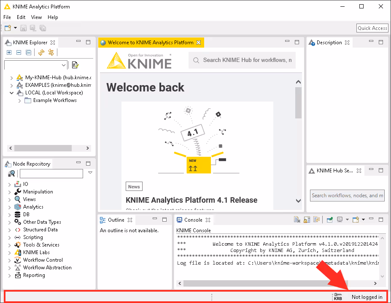Open KNIME Analytics Platform 4.1 Release article
Image resolution: width=391 pixels, height=303 pixels.
tap(191, 200)
